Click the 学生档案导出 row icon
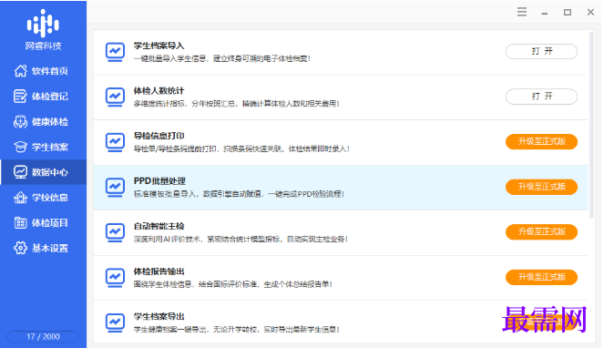 (x=115, y=322)
